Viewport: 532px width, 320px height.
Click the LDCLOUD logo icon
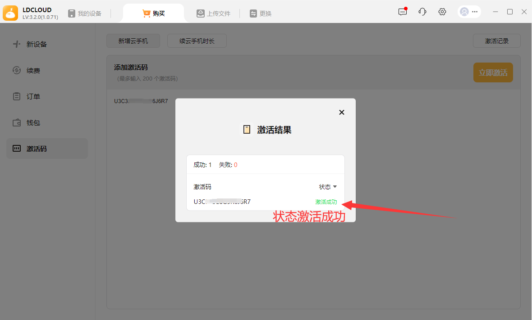point(10,13)
